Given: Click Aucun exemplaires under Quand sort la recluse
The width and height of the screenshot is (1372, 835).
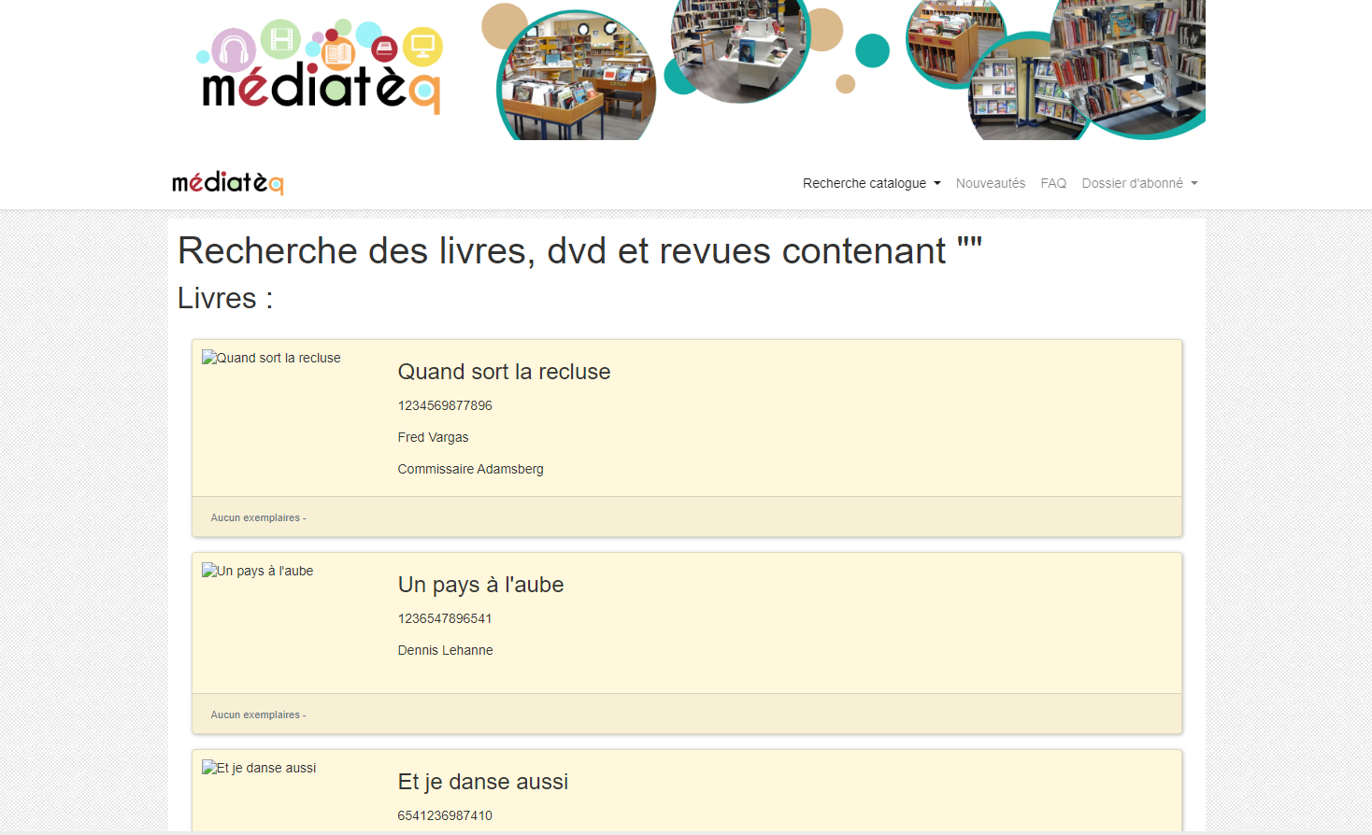Looking at the screenshot, I should (x=258, y=517).
